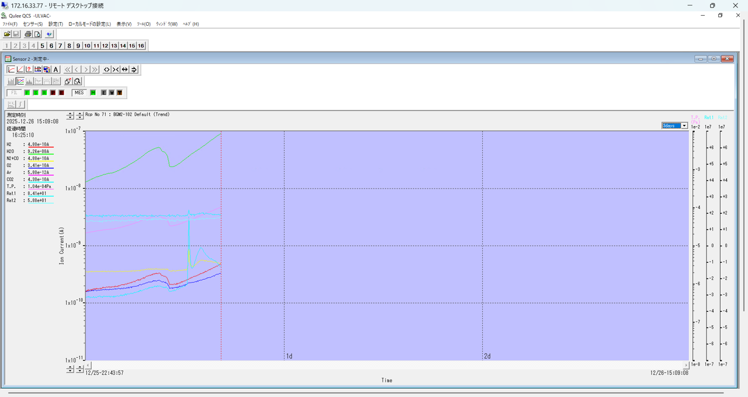Toggle the gray W indicator

[112, 93]
